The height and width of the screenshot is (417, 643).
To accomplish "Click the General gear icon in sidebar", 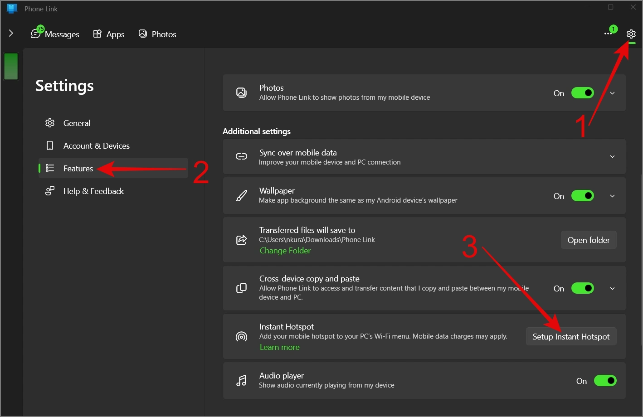I will tap(50, 123).
